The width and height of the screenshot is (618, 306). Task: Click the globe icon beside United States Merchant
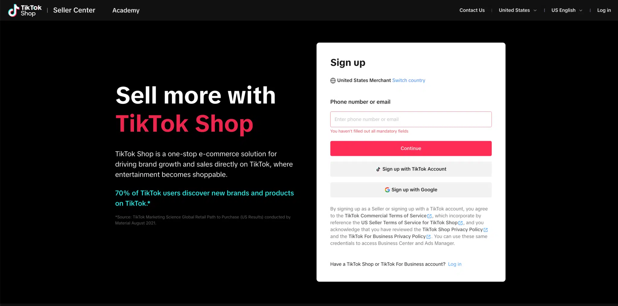tap(333, 80)
